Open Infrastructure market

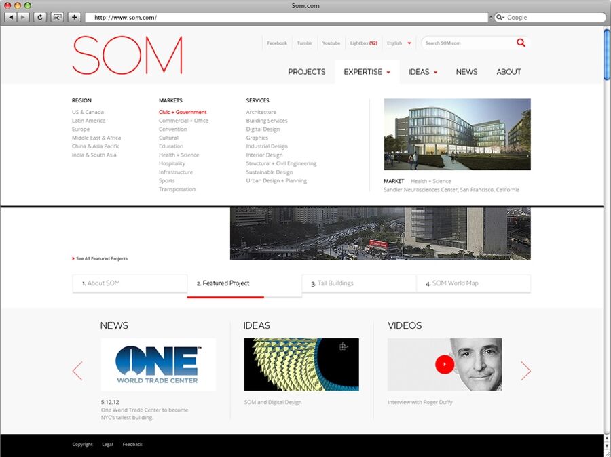click(x=176, y=172)
